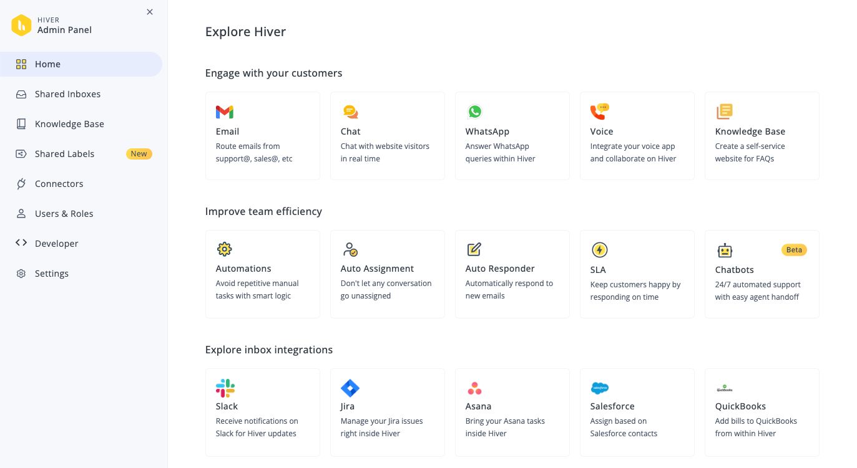The height and width of the screenshot is (468, 857).
Task: Select the Knowledge Base feature card
Action: (762, 136)
